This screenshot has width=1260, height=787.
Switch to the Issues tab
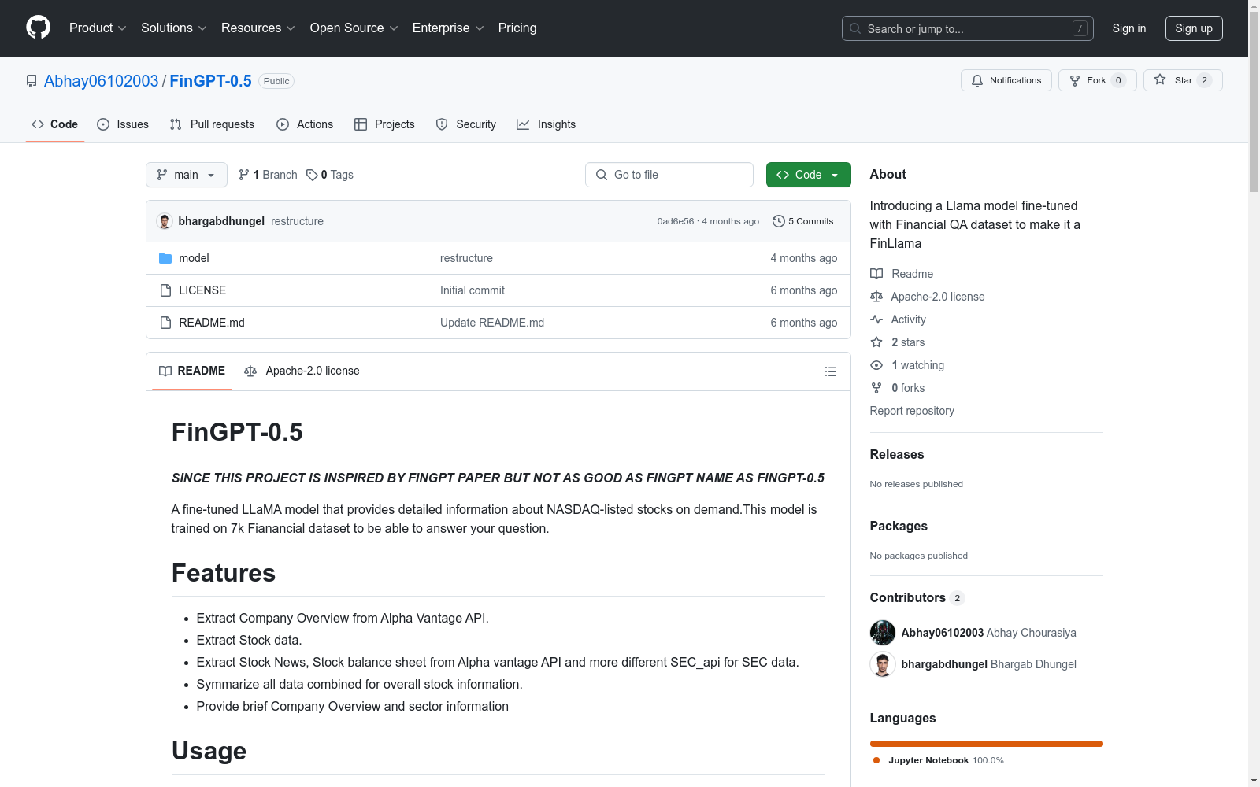(x=123, y=124)
